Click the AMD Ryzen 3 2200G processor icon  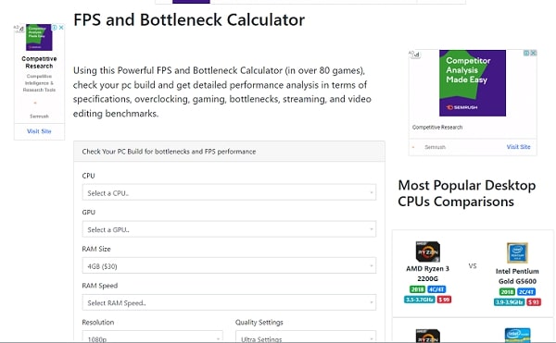coord(427,251)
